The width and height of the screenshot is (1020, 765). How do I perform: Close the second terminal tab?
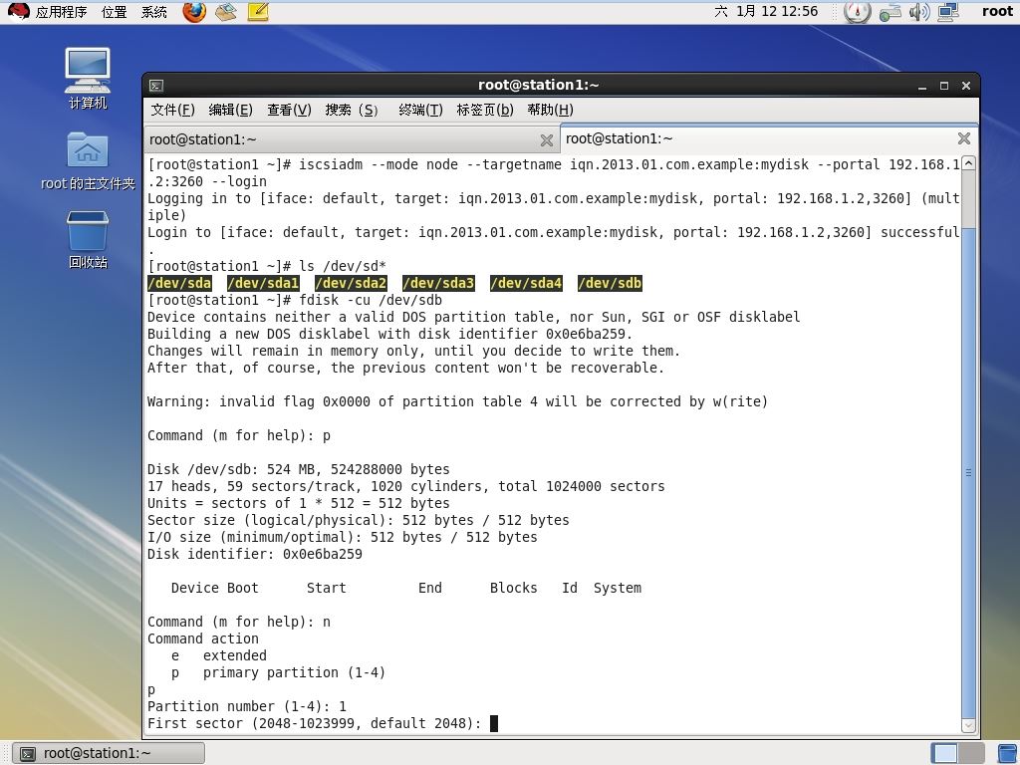click(964, 138)
